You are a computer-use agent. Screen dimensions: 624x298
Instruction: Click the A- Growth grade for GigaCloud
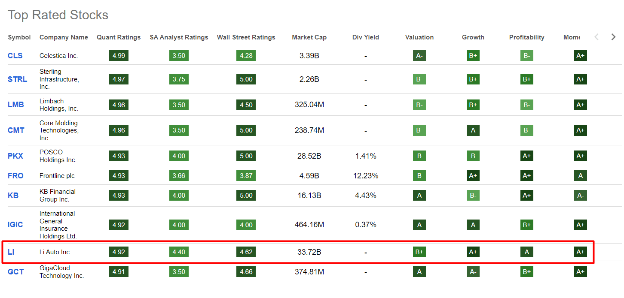(473, 271)
